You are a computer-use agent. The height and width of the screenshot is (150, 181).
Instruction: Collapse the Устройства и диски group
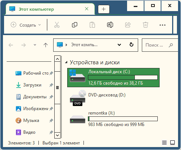coord(66,62)
